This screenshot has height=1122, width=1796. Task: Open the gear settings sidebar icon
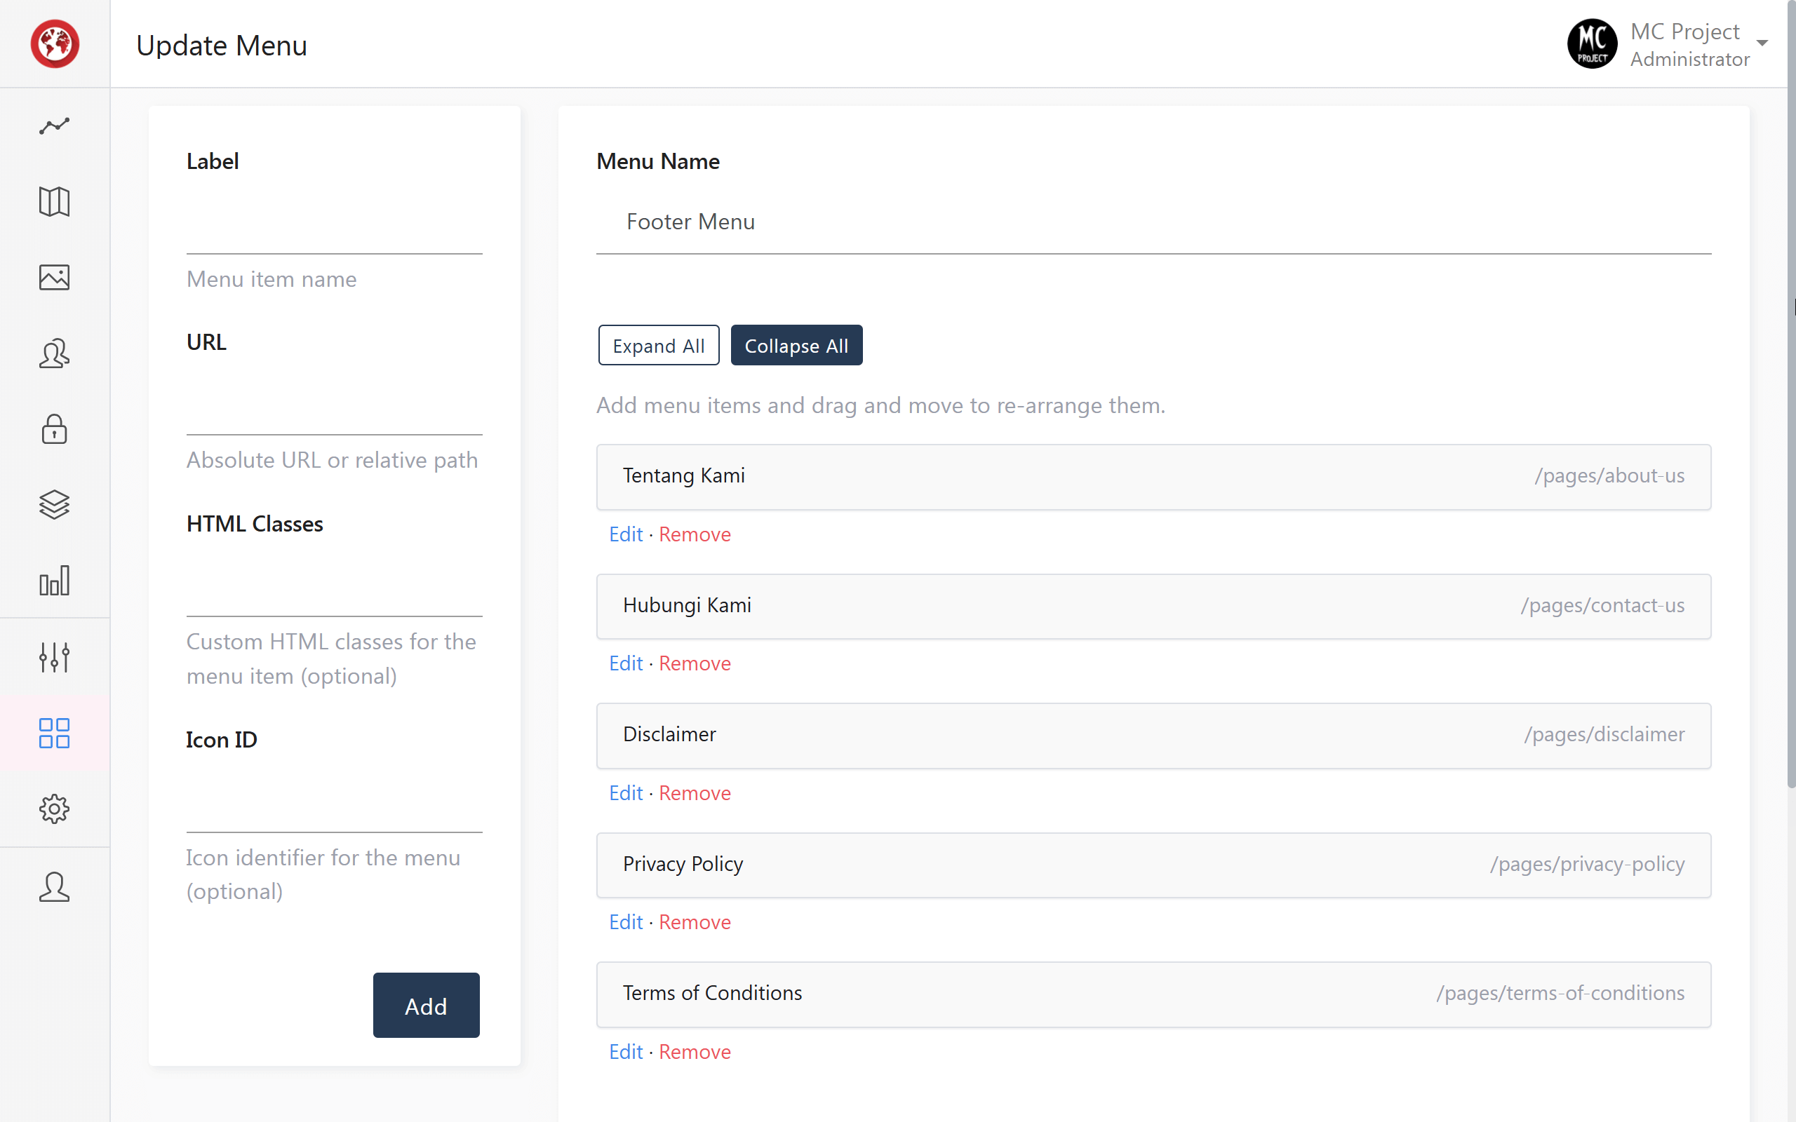54,809
